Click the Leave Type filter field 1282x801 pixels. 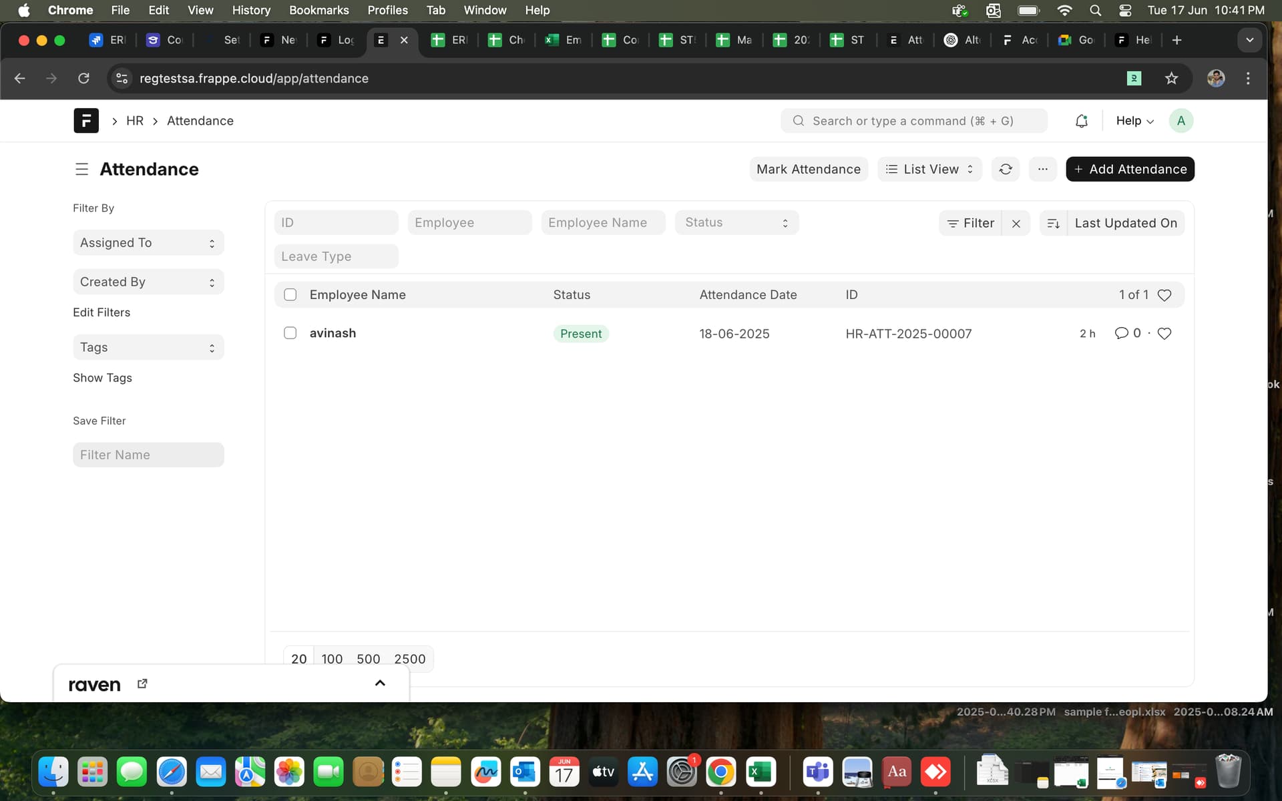point(336,257)
